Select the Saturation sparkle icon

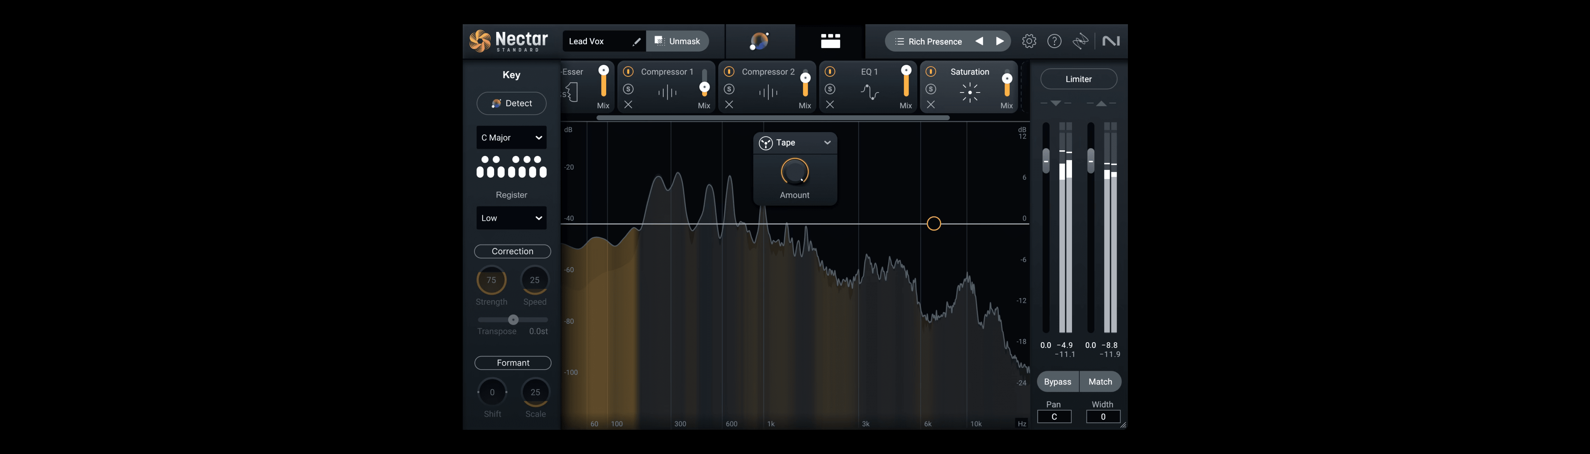click(x=970, y=93)
